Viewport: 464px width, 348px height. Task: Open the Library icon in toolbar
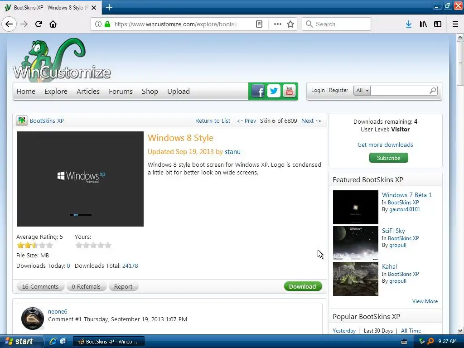coord(423,24)
